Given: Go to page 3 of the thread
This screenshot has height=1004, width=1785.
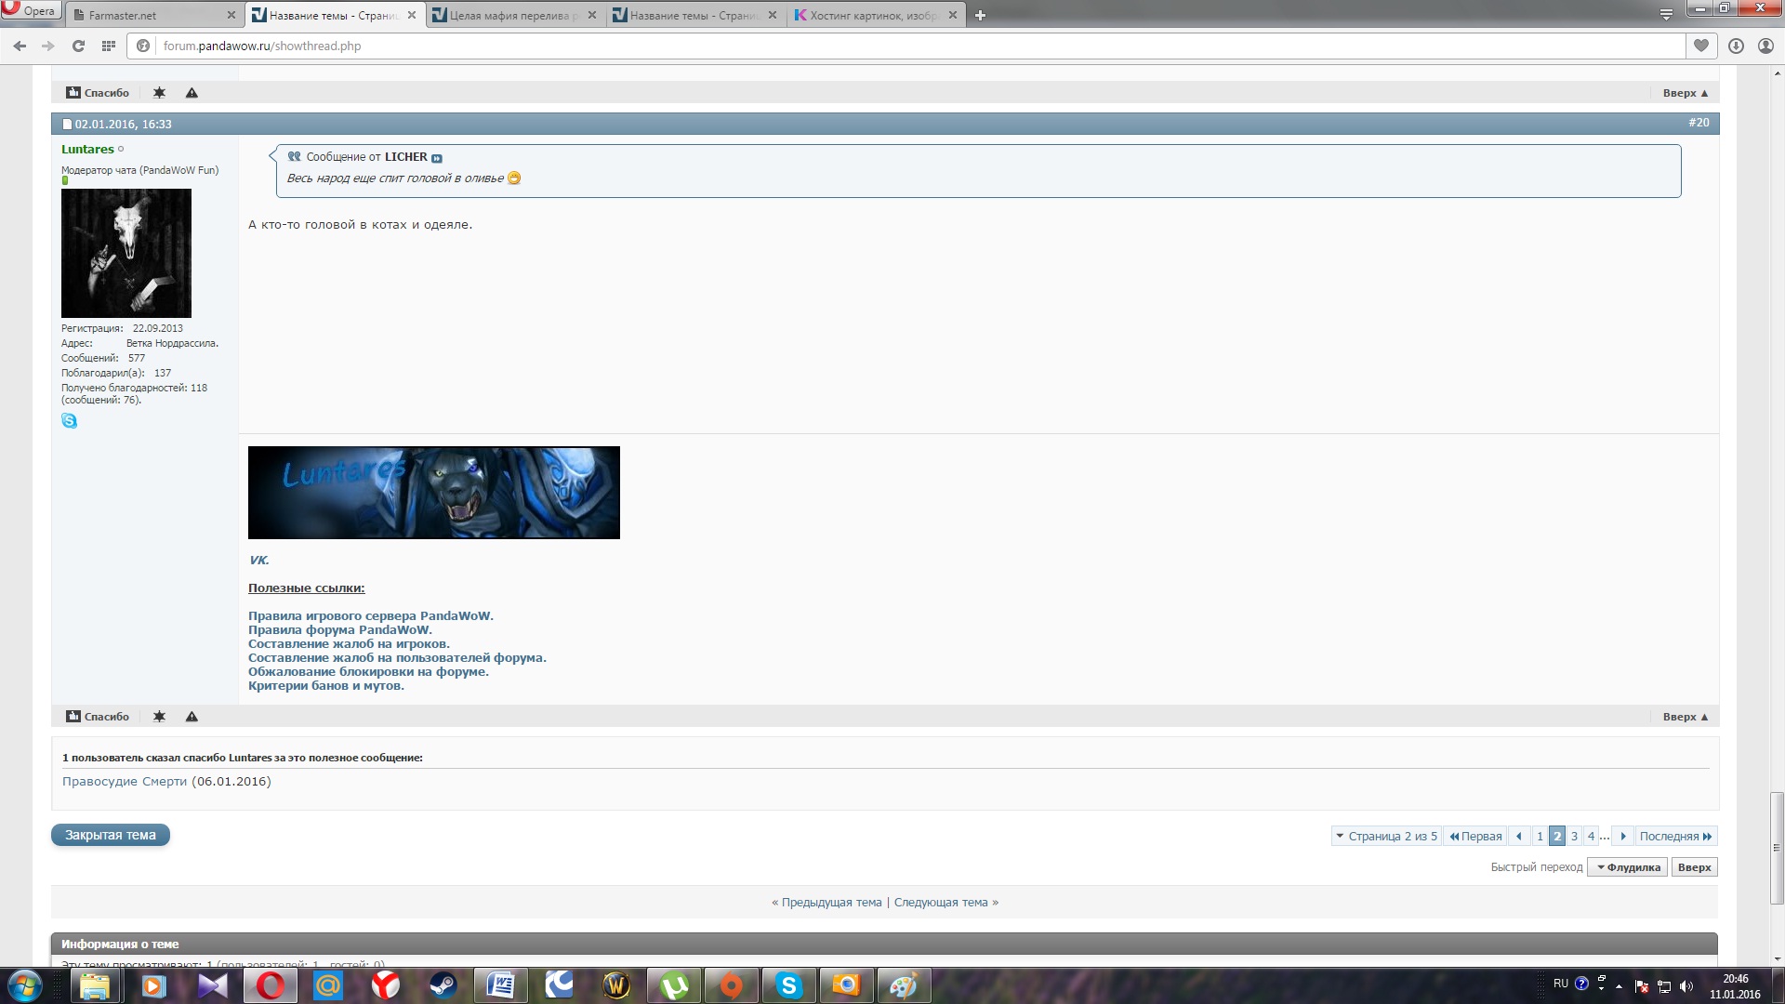Looking at the screenshot, I should [x=1574, y=836].
